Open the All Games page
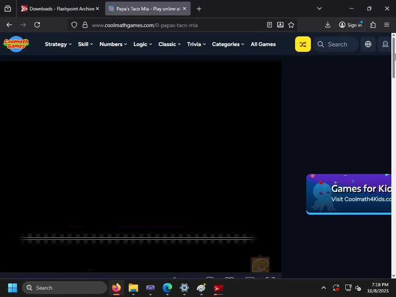The width and height of the screenshot is (396, 297). (263, 44)
